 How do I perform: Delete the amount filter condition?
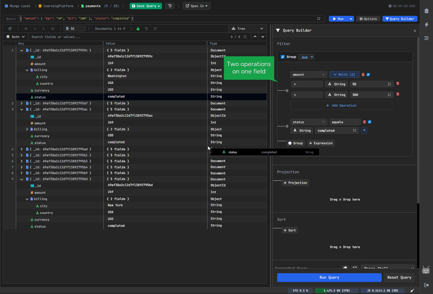pyautogui.click(x=363, y=75)
